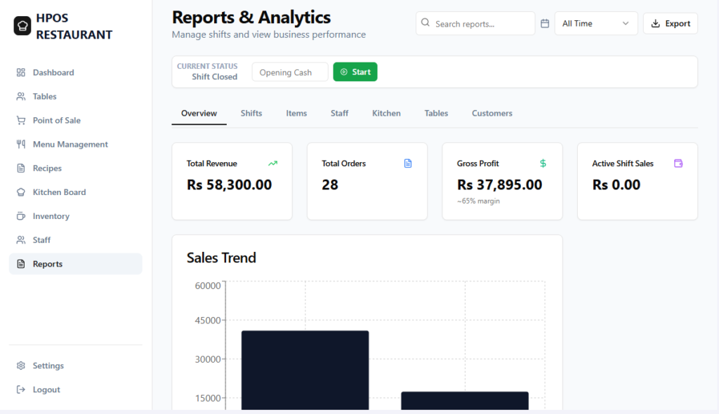This screenshot has height=414, width=719.
Task: Switch to the Items tab
Action: coord(296,113)
